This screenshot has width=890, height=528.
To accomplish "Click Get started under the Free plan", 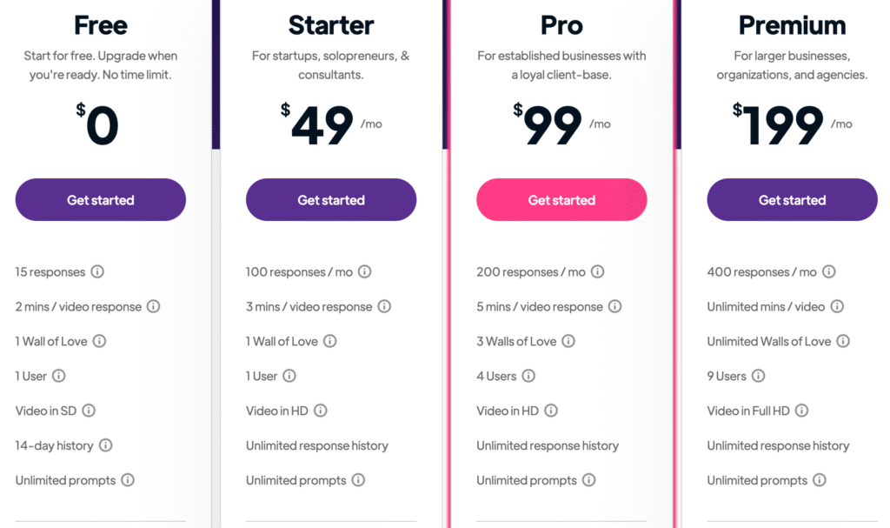I will pyautogui.click(x=101, y=199).
